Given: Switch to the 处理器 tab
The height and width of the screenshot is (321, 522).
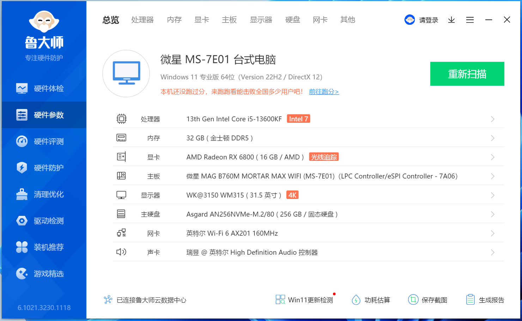Looking at the screenshot, I should click(142, 20).
